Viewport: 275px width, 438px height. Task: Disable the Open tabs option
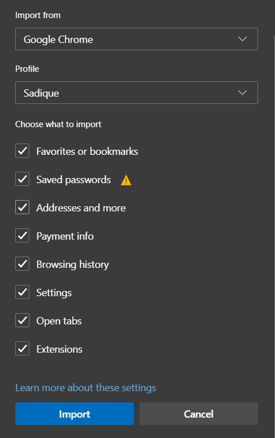point(23,320)
